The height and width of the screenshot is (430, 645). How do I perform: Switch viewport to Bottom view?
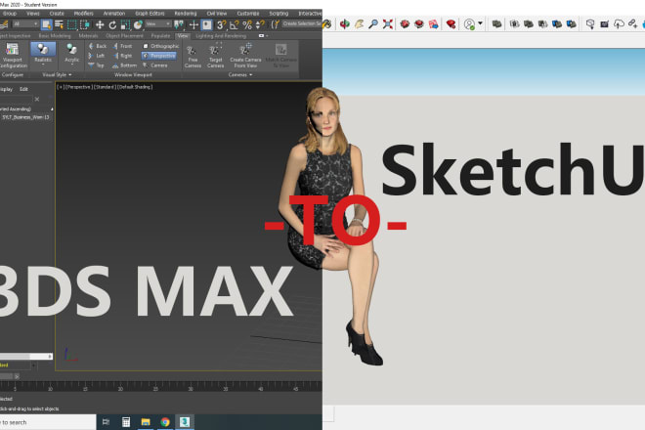(x=125, y=65)
